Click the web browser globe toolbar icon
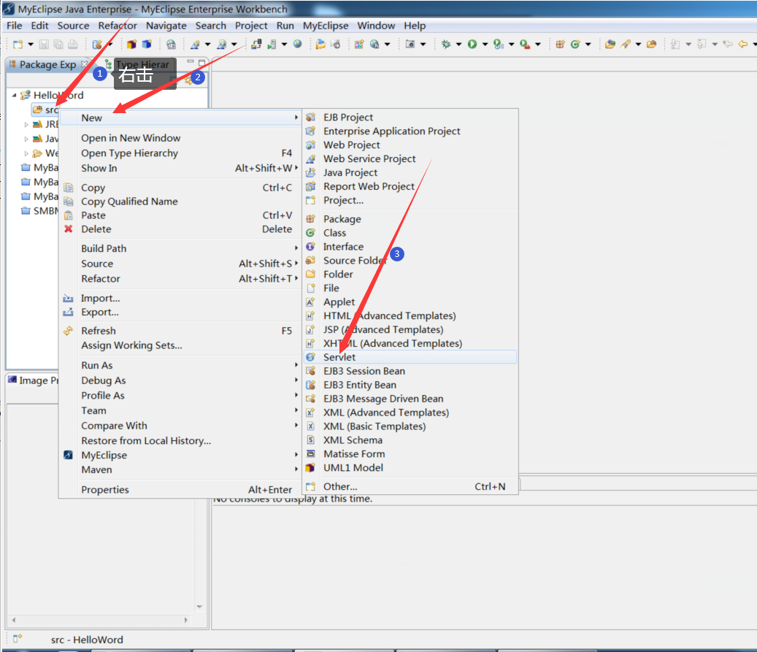 [297, 45]
